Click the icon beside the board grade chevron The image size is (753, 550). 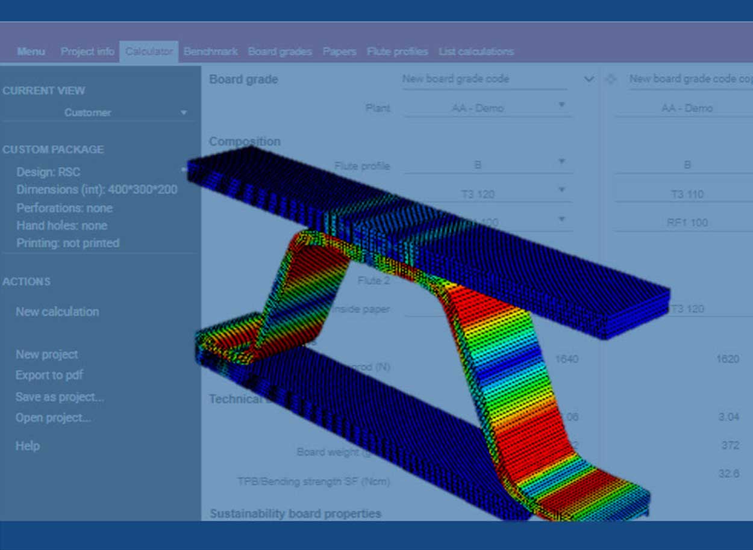(x=610, y=79)
